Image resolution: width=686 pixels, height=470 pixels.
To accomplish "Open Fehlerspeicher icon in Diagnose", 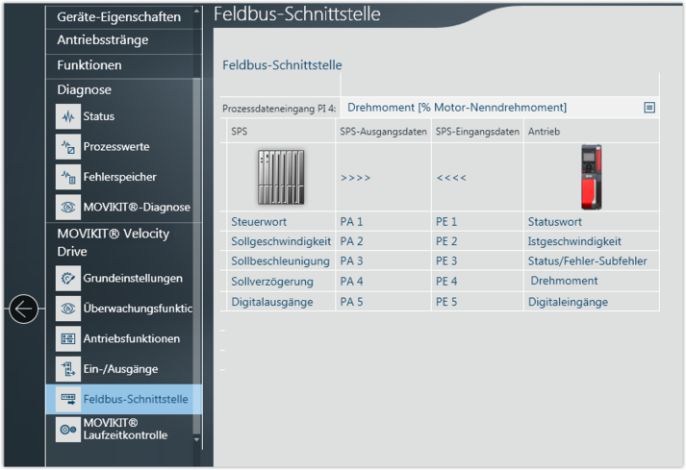I will 67,177.
